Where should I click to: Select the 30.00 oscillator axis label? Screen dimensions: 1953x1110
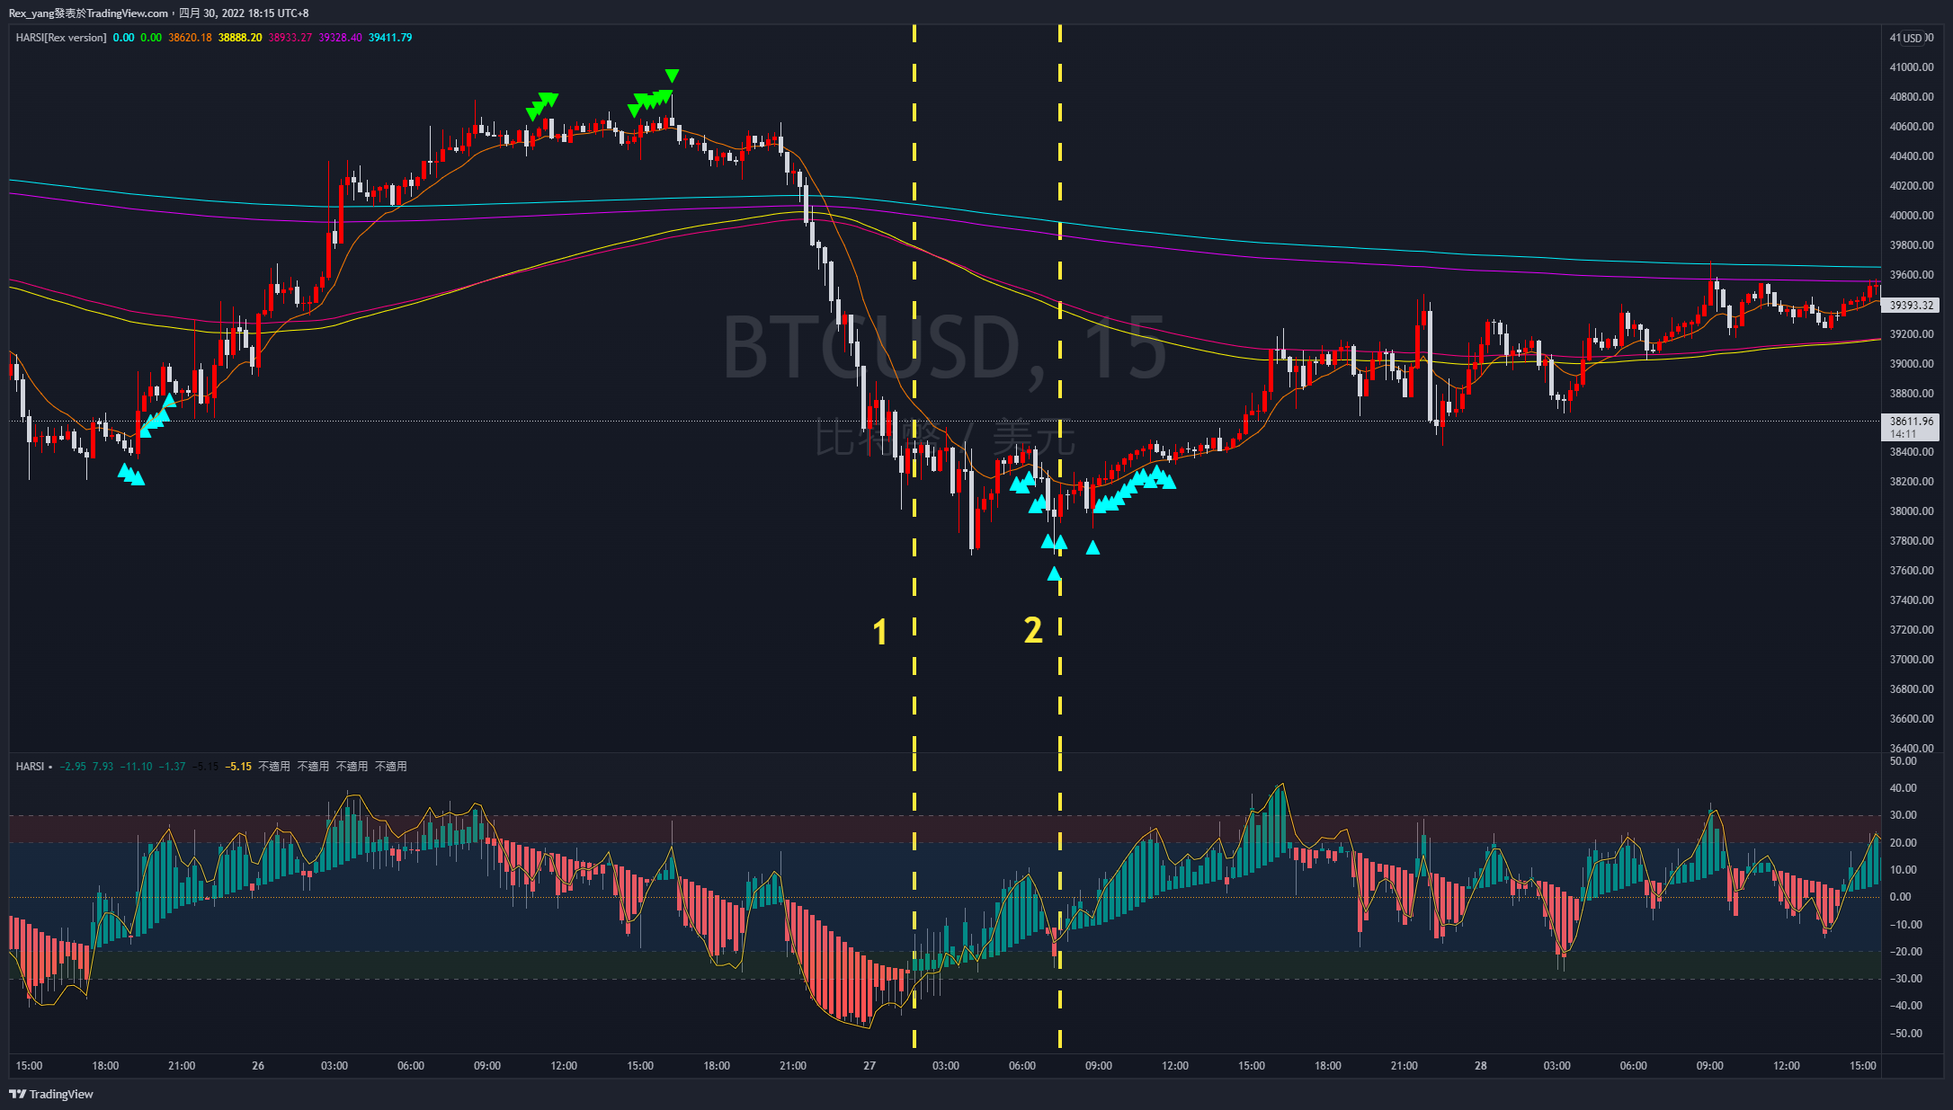1903,815
